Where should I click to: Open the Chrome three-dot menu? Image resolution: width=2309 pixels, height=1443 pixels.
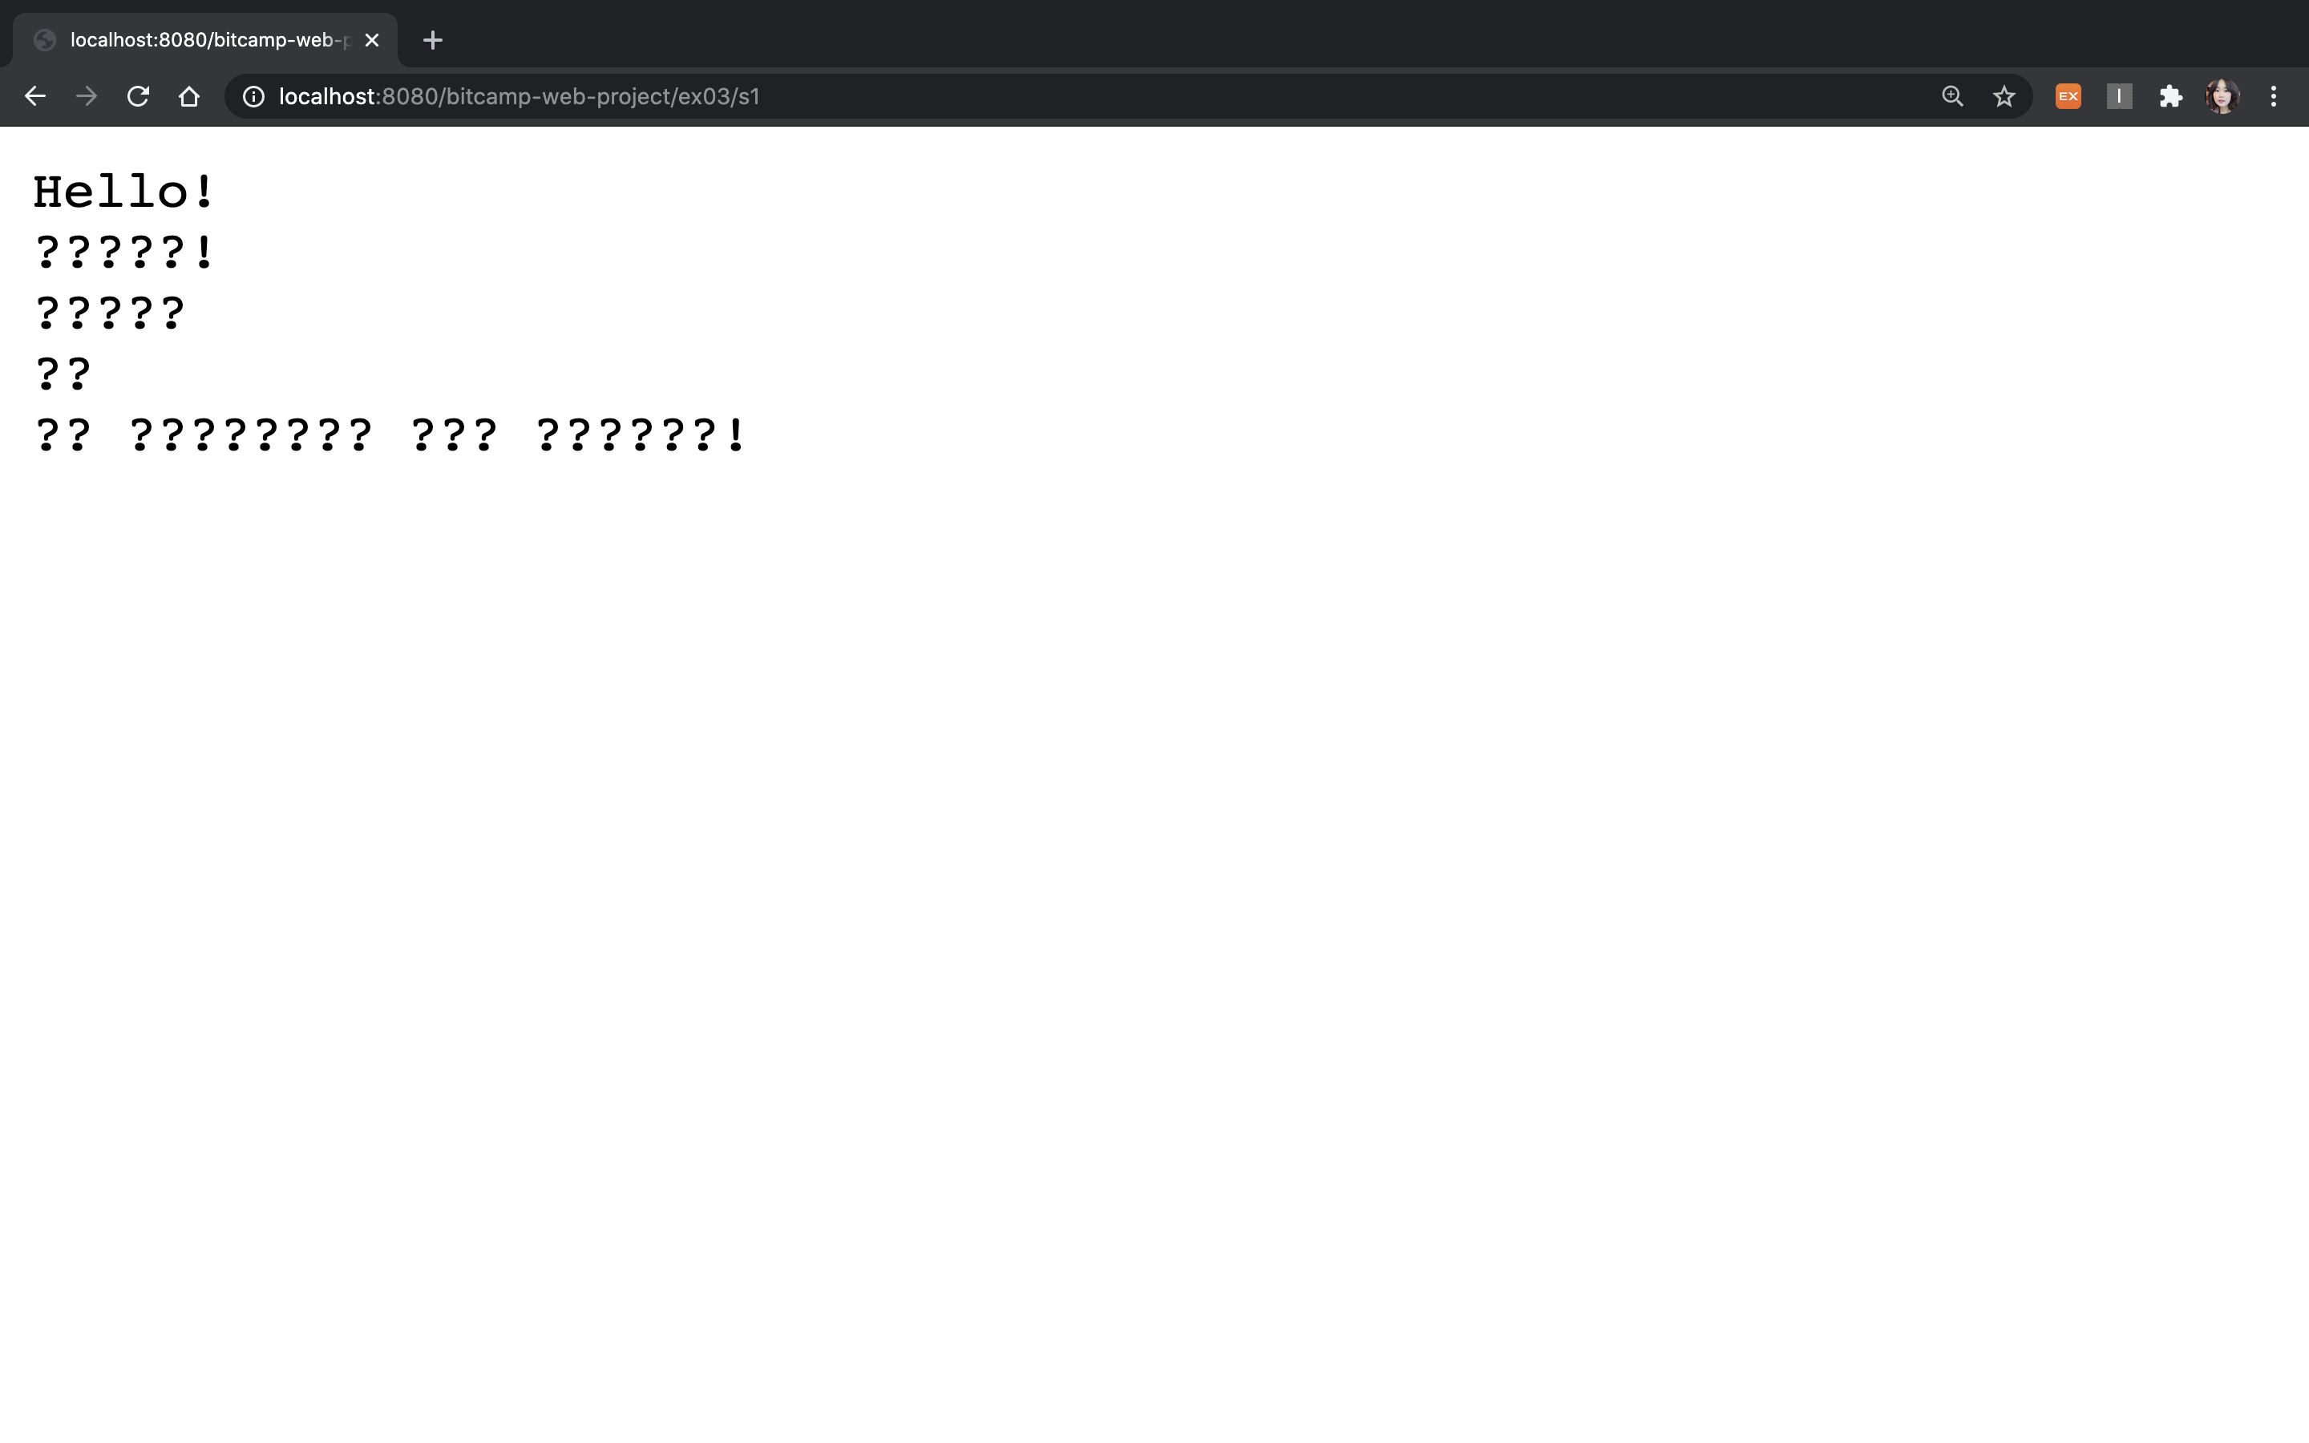(2274, 96)
